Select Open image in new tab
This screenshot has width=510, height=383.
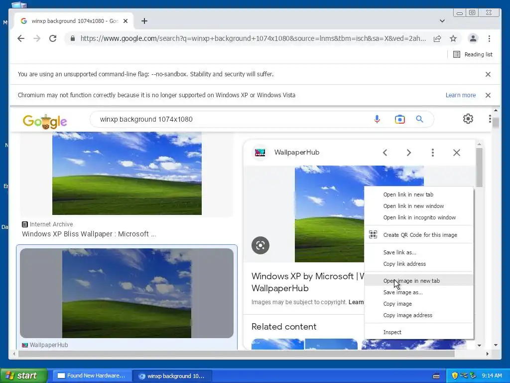[419, 281]
